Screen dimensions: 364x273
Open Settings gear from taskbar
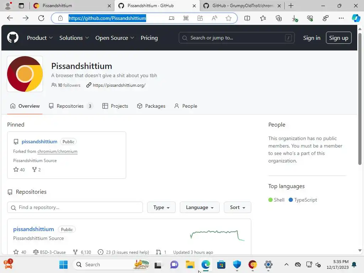coord(268,264)
